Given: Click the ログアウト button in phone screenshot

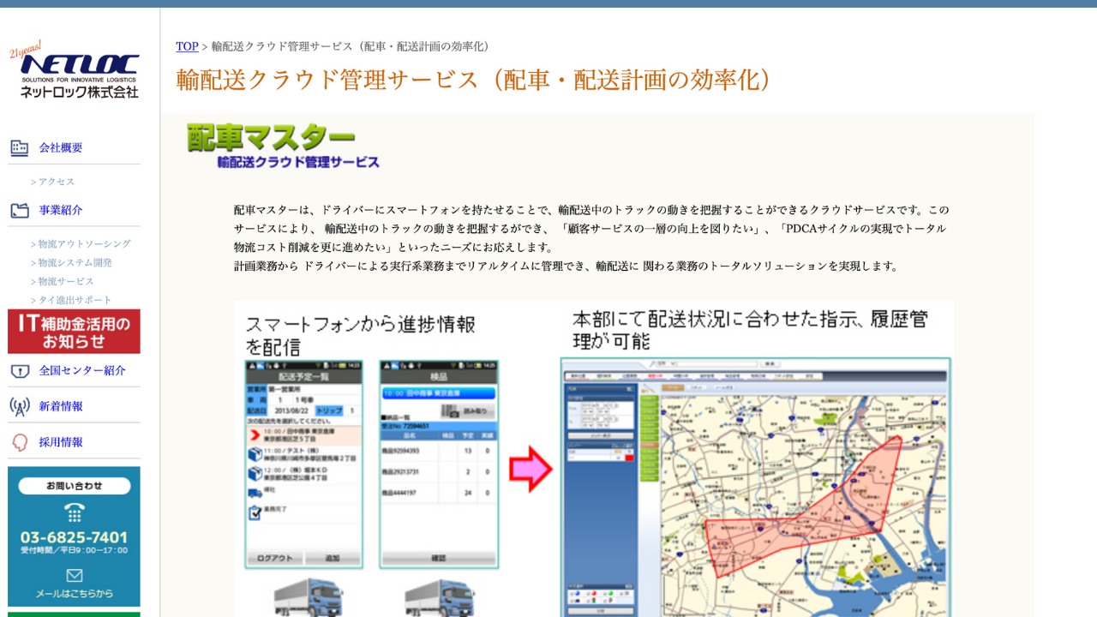Looking at the screenshot, I should (x=275, y=558).
